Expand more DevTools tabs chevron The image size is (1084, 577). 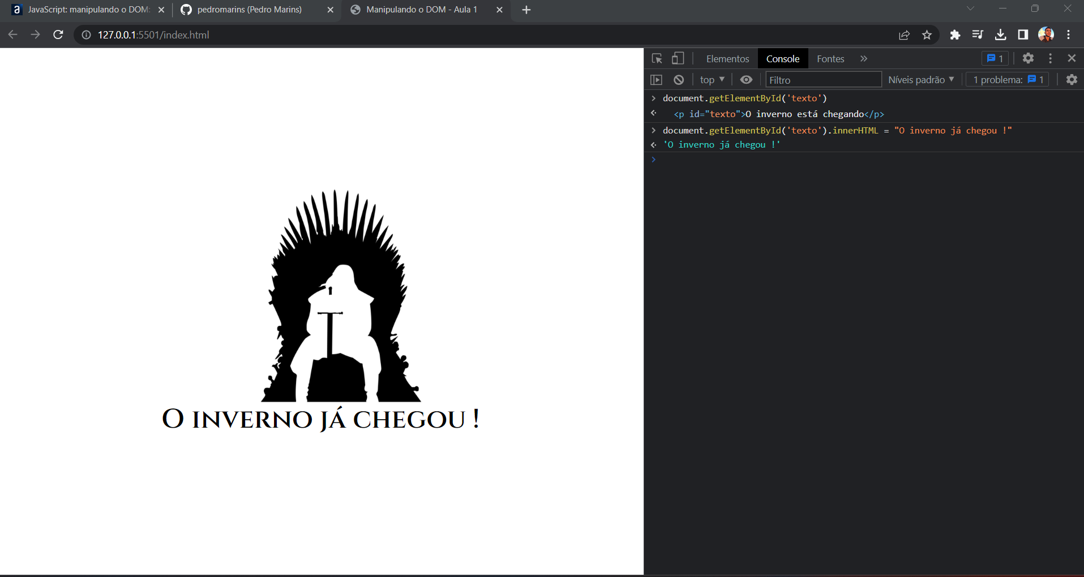pyautogui.click(x=864, y=59)
